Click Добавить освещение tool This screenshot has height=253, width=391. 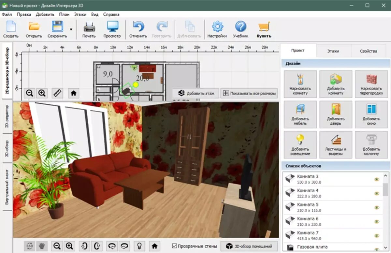point(300,145)
